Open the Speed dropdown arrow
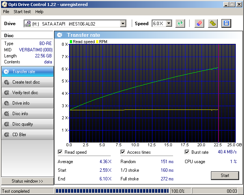The width and height of the screenshot is (244, 195). point(169,24)
